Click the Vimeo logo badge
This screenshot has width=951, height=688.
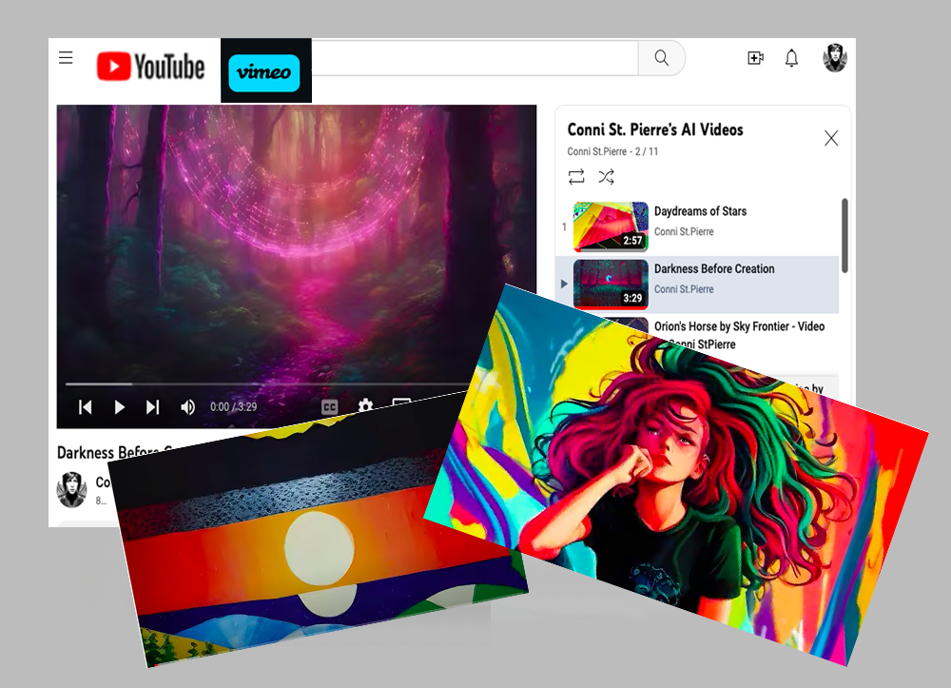(x=263, y=73)
